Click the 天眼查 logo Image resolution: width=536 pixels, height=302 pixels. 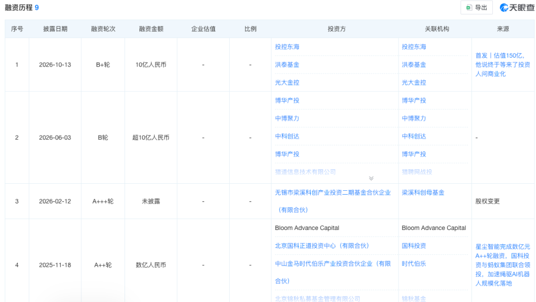[517, 7]
